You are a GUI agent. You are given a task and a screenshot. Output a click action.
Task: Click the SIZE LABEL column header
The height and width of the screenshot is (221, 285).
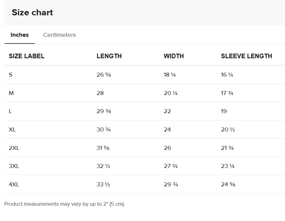[26, 56]
